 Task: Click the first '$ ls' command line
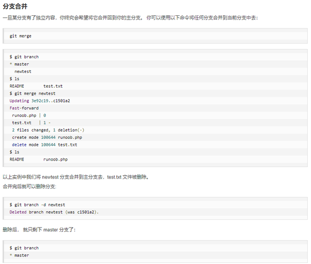(x=14, y=79)
